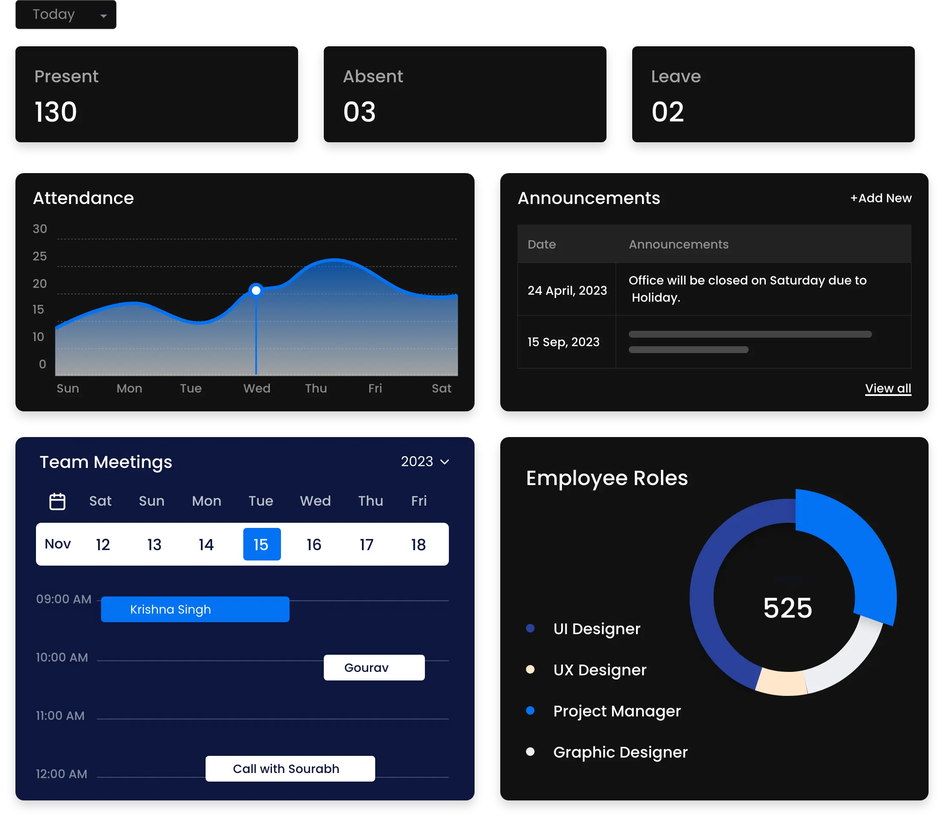Click the Project Manager legend dot
Image resolution: width=944 pixels, height=821 pixels.
point(530,710)
